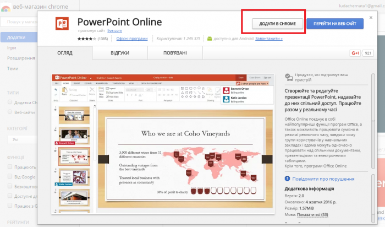Screen dimensions: 385x227
Task: Click the store search input field
Action: coord(19,21)
